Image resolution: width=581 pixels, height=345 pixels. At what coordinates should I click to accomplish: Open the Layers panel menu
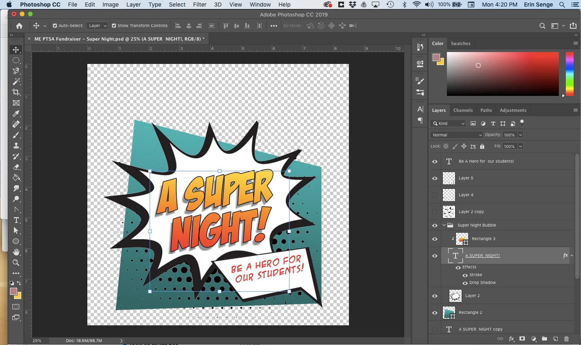coord(575,110)
